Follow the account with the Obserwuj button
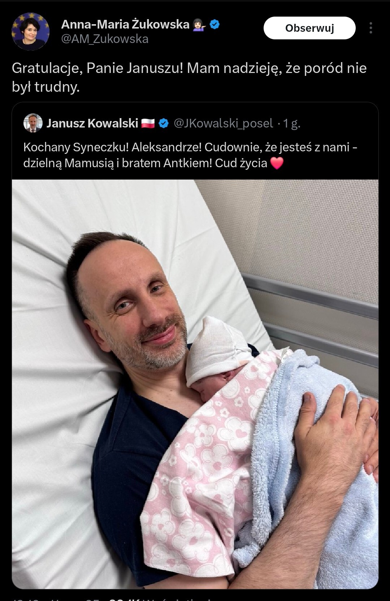Screen dimensions: 390x601 click(x=309, y=28)
